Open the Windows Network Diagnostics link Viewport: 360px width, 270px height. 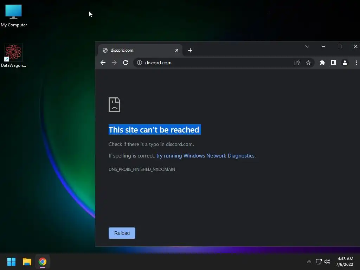[205, 156]
